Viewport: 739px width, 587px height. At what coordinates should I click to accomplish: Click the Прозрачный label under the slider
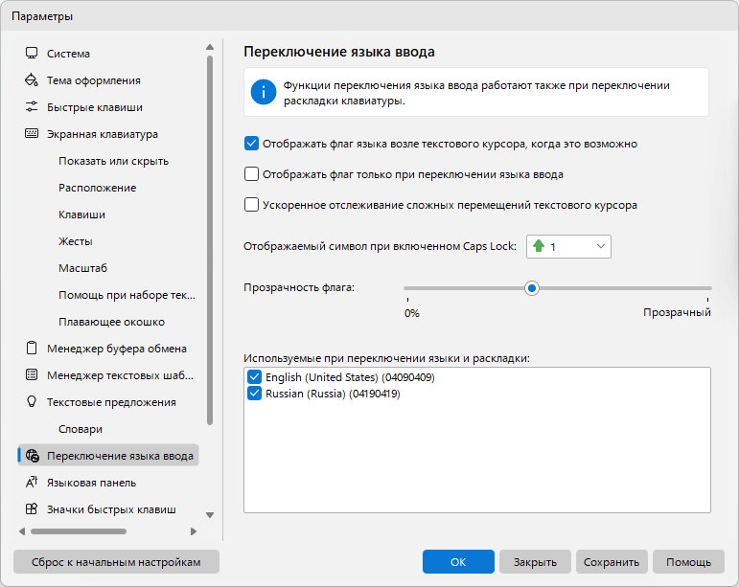(x=677, y=312)
